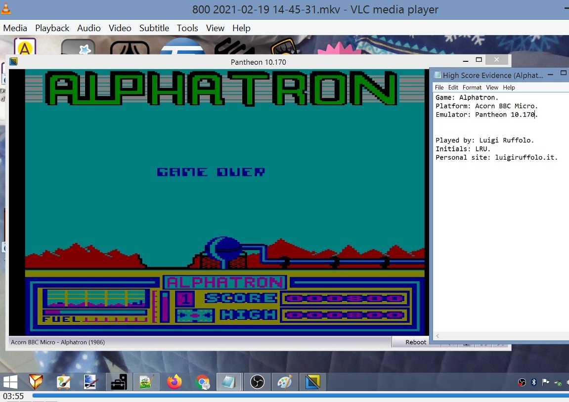The image size is (569, 402).
Task: Open Notepad's Format menu
Action: point(472,88)
